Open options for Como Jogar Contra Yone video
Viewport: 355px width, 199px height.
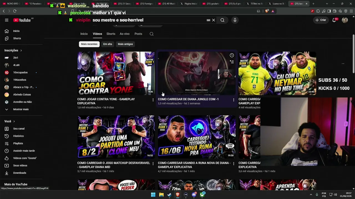[x=153, y=100]
